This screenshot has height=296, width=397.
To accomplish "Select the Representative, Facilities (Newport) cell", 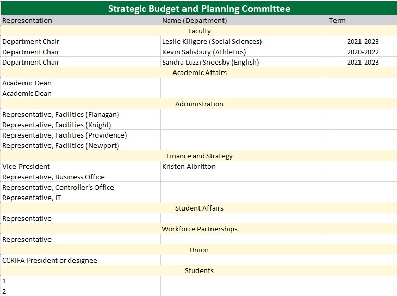I will [x=60, y=146].
